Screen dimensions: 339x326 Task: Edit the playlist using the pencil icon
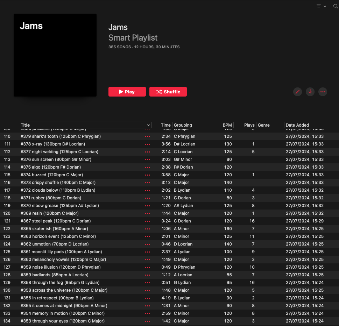pos(297,92)
